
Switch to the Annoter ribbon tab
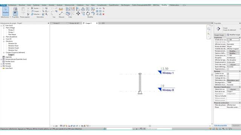pyautogui.click(x=52, y=5)
